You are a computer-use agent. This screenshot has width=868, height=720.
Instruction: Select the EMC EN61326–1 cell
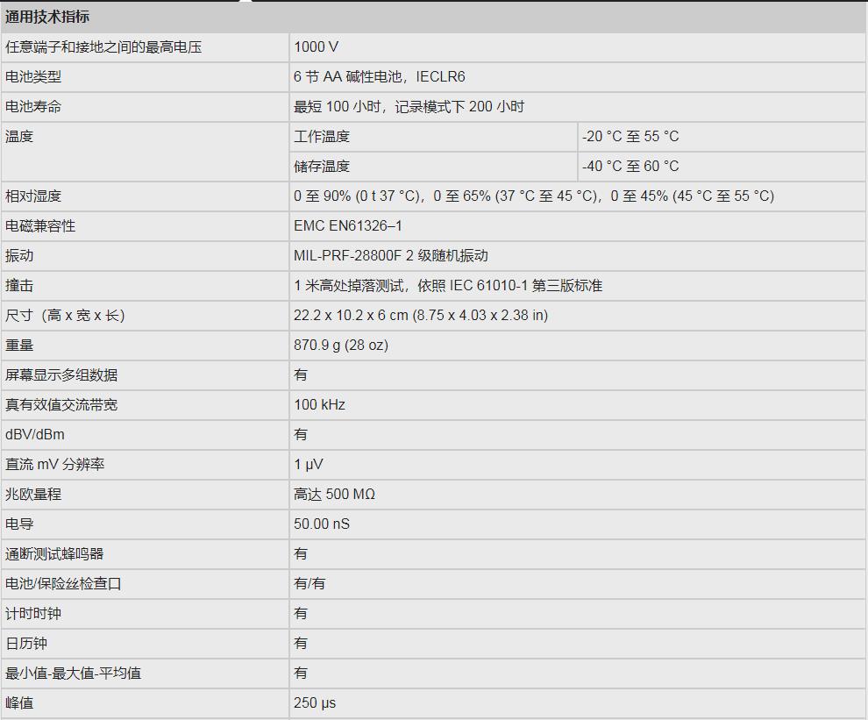coord(348,226)
